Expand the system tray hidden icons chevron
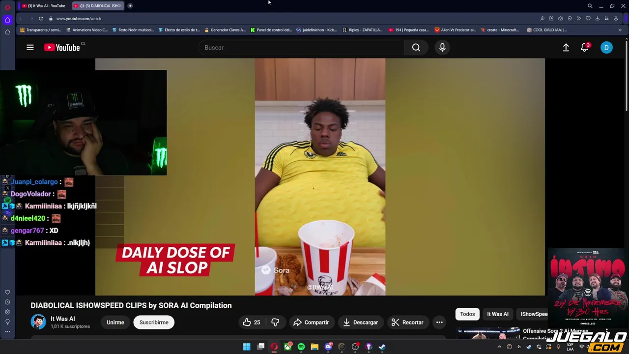The height and width of the screenshot is (354, 629). click(x=499, y=347)
